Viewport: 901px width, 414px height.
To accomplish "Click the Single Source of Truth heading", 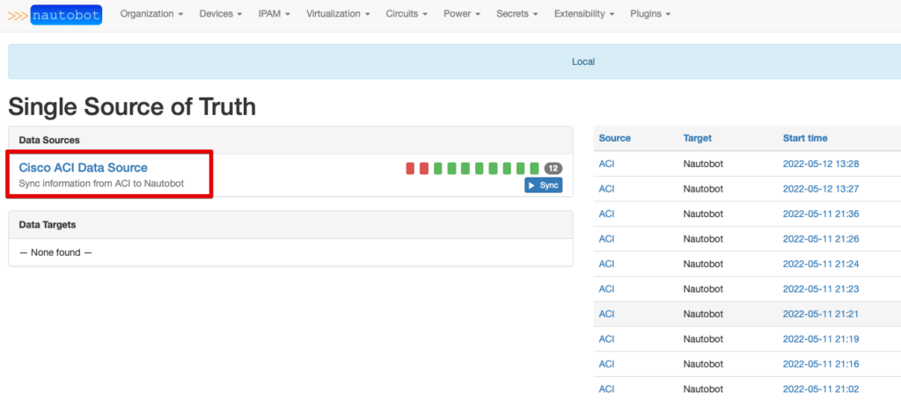I will (x=132, y=107).
